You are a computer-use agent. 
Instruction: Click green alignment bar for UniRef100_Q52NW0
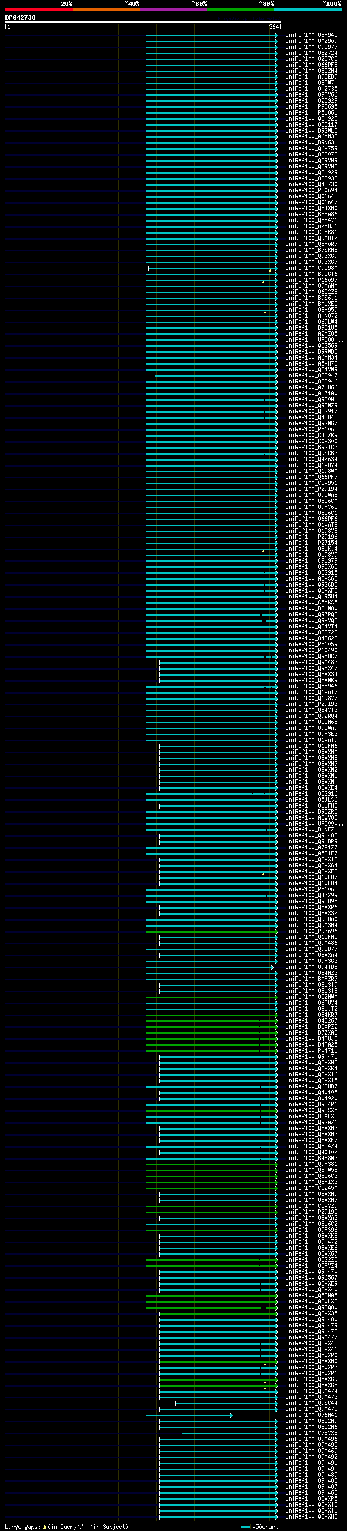coord(212,997)
